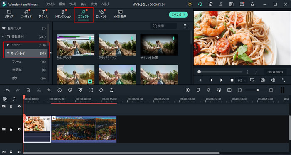Adjust the timeline zoom slider

coord(255,90)
